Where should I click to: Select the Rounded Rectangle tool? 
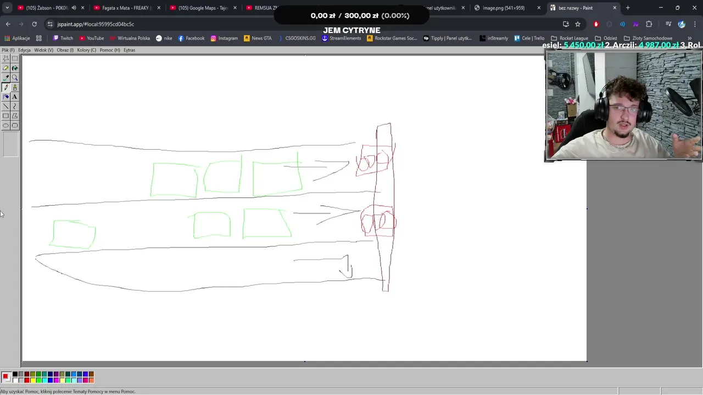coord(15,126)
